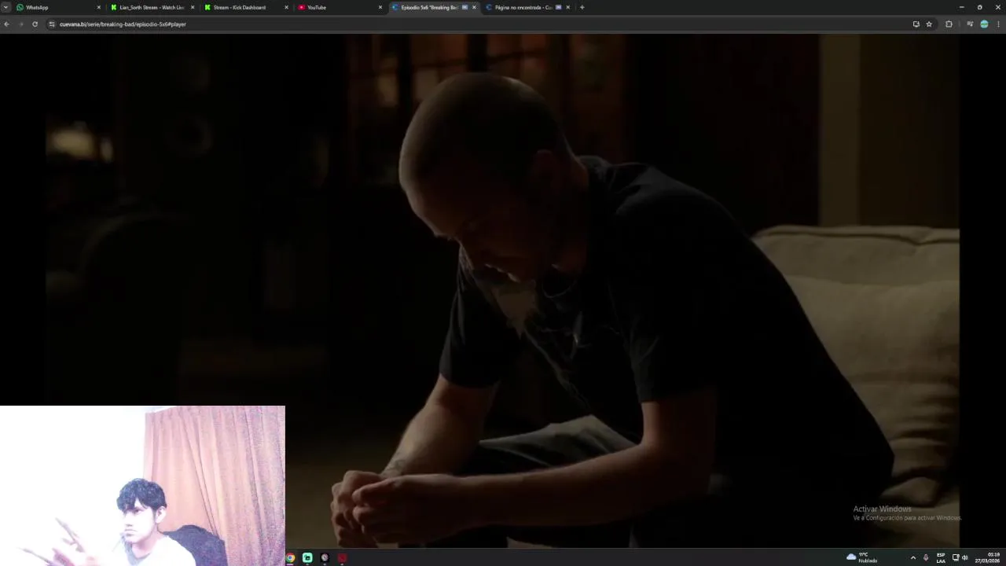Close the Página no encontrada tab
The width and height of the screenshot is (1006, 566).
tap(567, 7)
